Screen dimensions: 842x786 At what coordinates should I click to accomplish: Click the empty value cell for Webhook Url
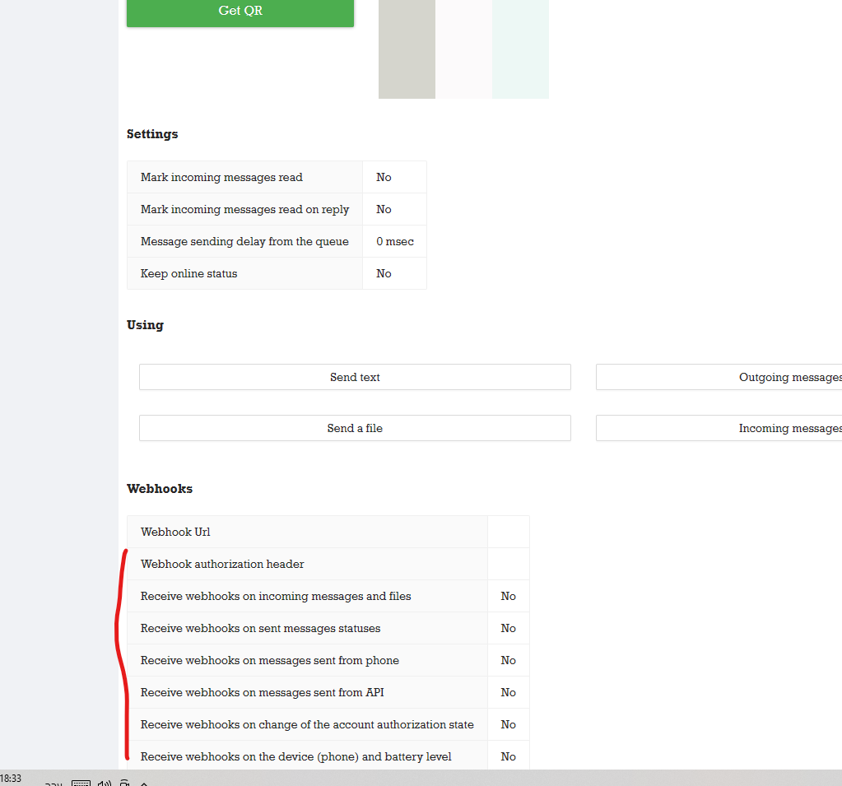click(x=508, y=532)
